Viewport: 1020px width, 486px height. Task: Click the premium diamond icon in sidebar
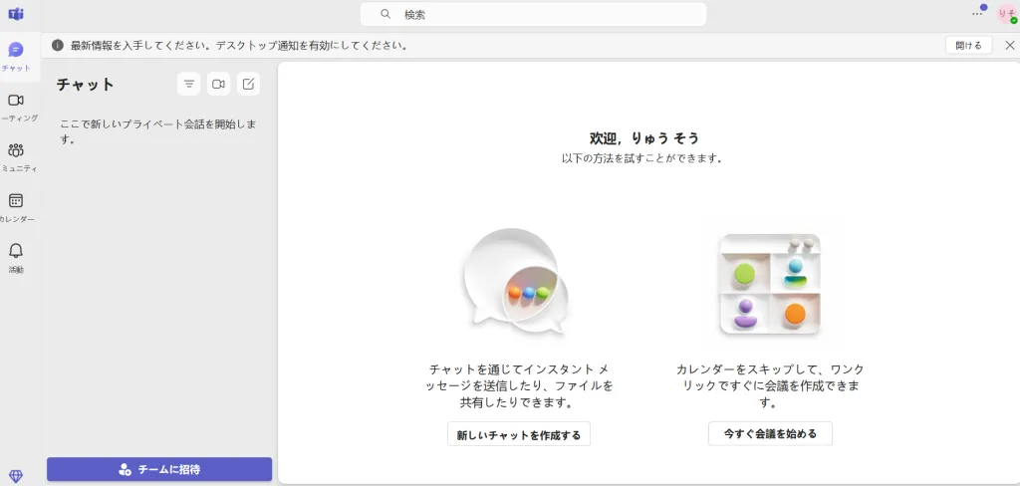(16, 476)
